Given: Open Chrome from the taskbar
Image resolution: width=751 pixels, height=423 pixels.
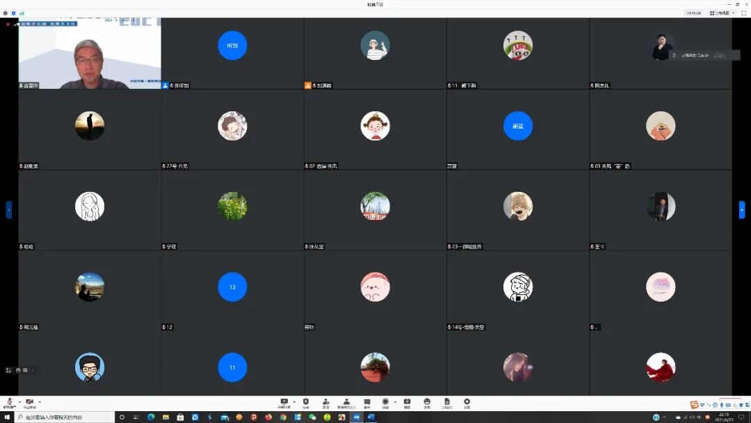Looking at the screenshot, I should (283, 417).
